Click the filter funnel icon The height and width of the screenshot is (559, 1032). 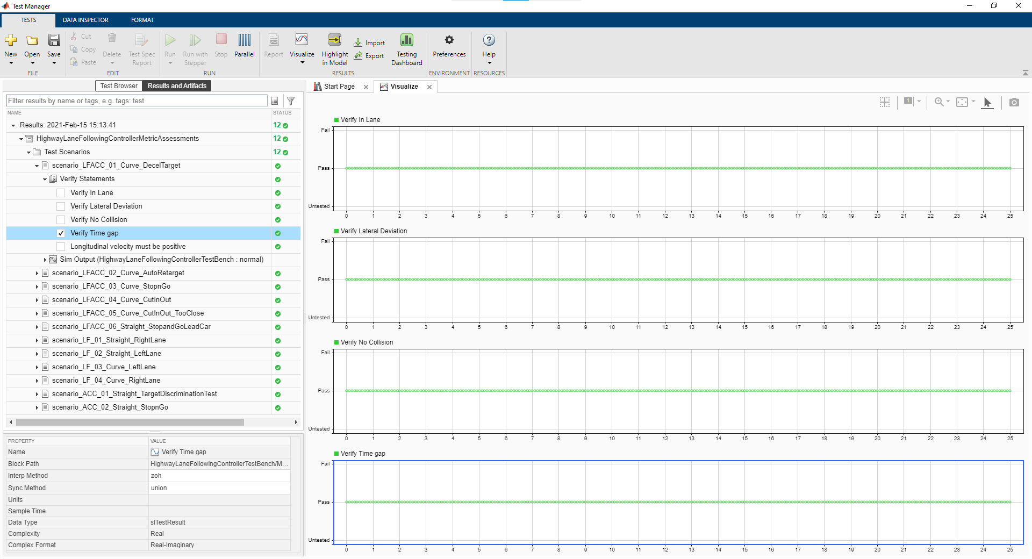(291, 101)
